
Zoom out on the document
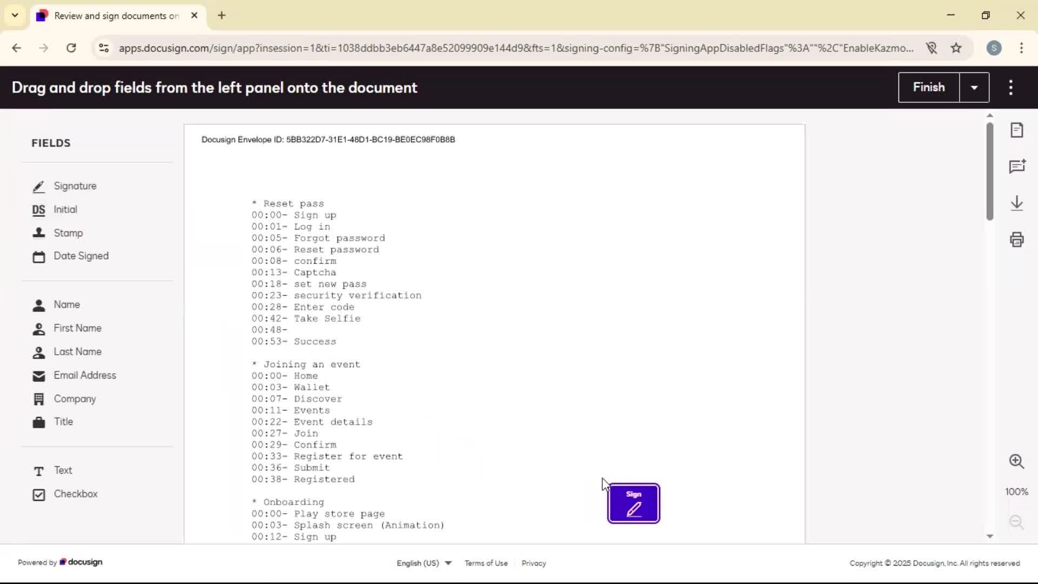[x=1017, y=522]
